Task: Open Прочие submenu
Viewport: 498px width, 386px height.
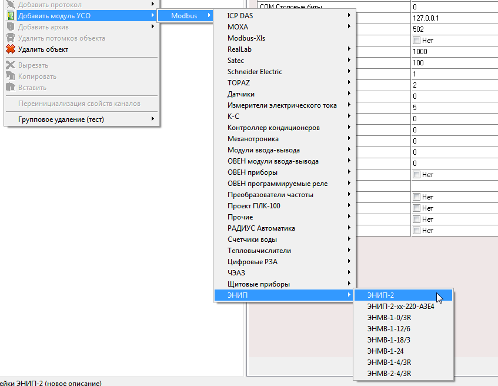Action: pos(285,217)
